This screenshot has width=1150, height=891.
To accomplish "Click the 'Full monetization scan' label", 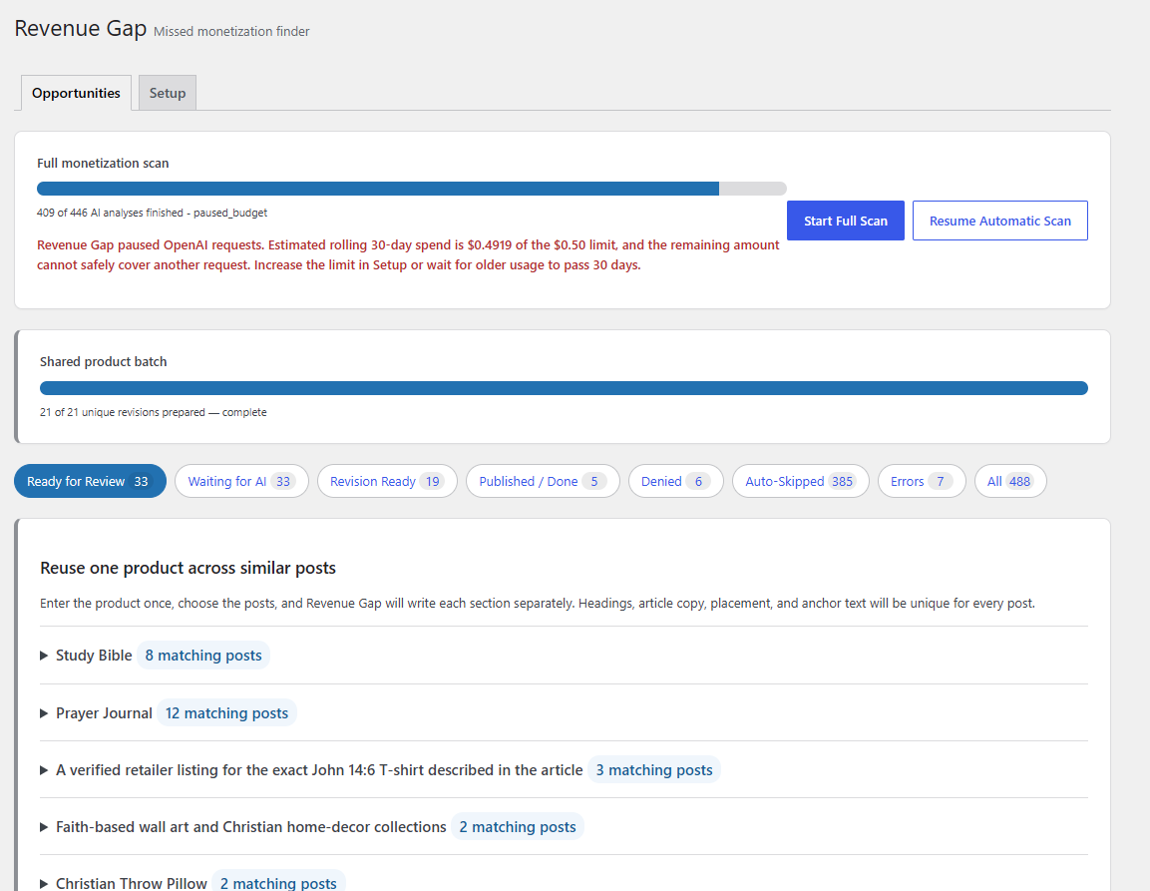I will pos(103,163).
